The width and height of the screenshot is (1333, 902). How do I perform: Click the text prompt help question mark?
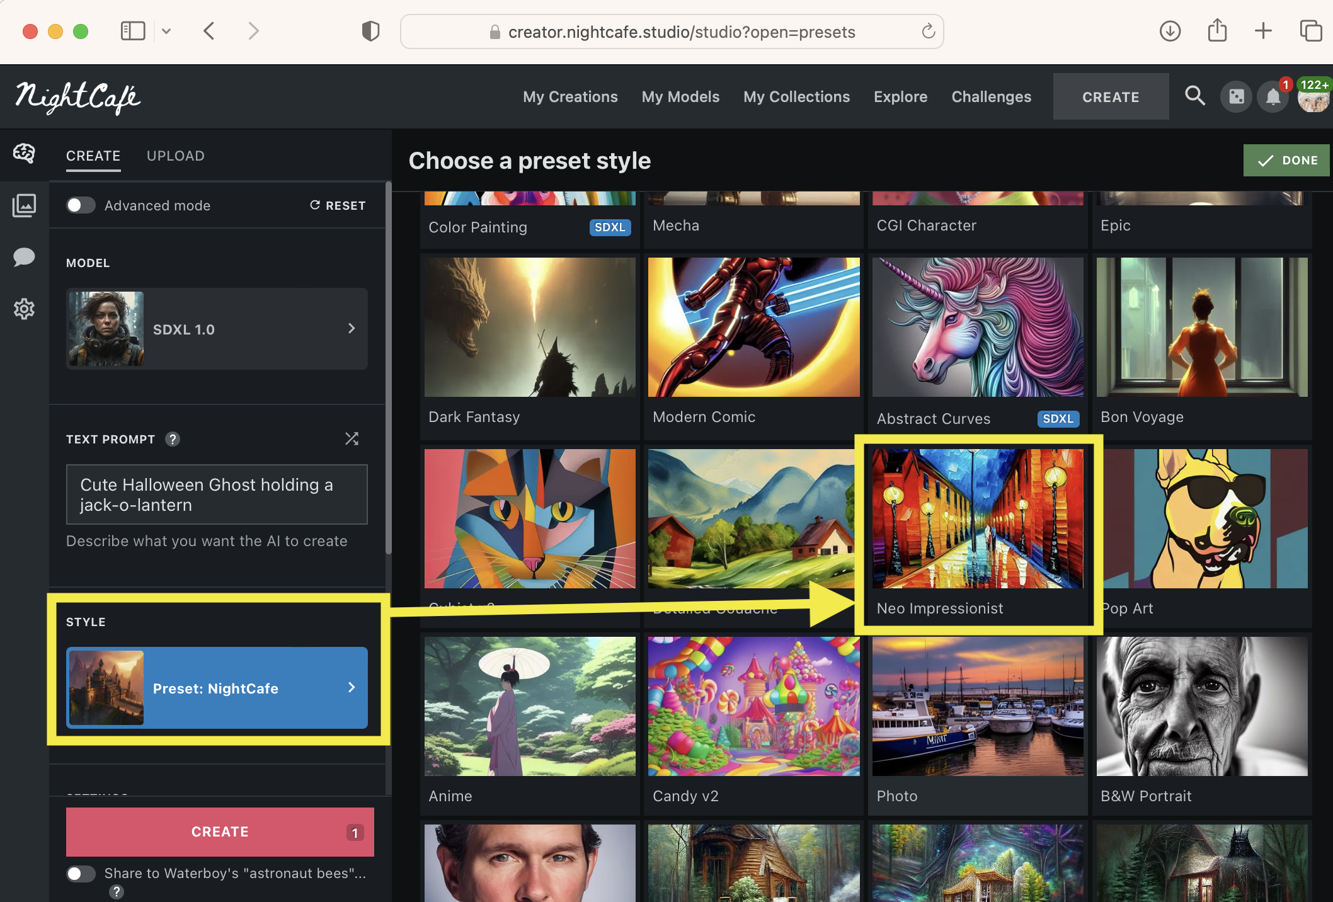173,439
